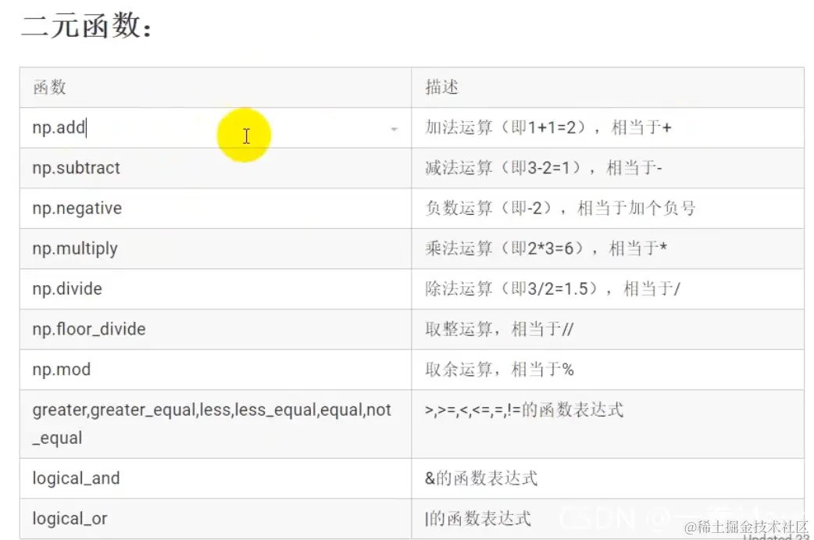Select the np.negative cell
The width and height of the screenshot is (814, 540).
216,208
